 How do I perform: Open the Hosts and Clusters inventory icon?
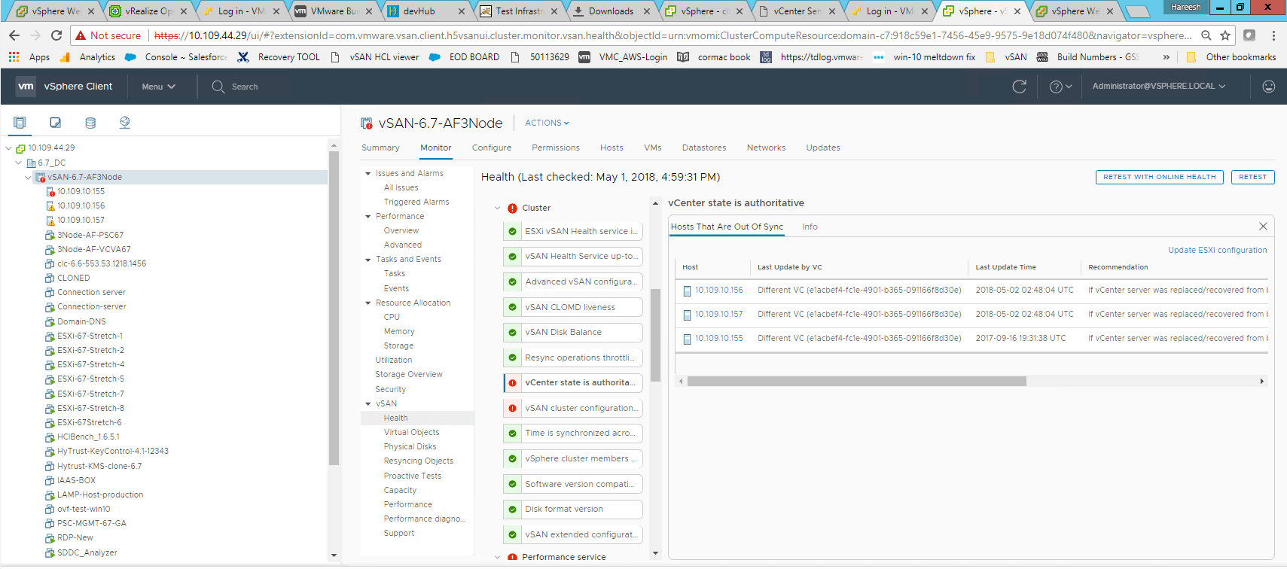(20, 123)
